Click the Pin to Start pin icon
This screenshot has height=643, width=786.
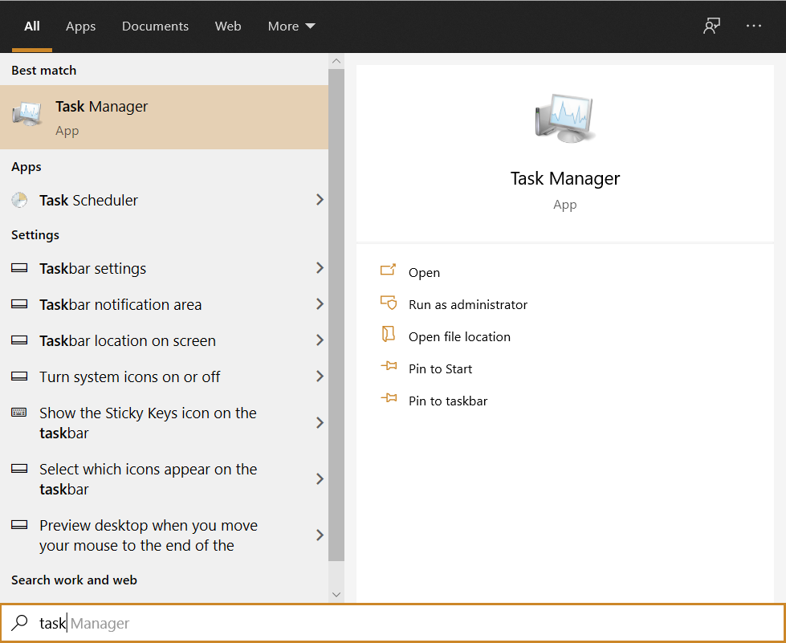389,368
